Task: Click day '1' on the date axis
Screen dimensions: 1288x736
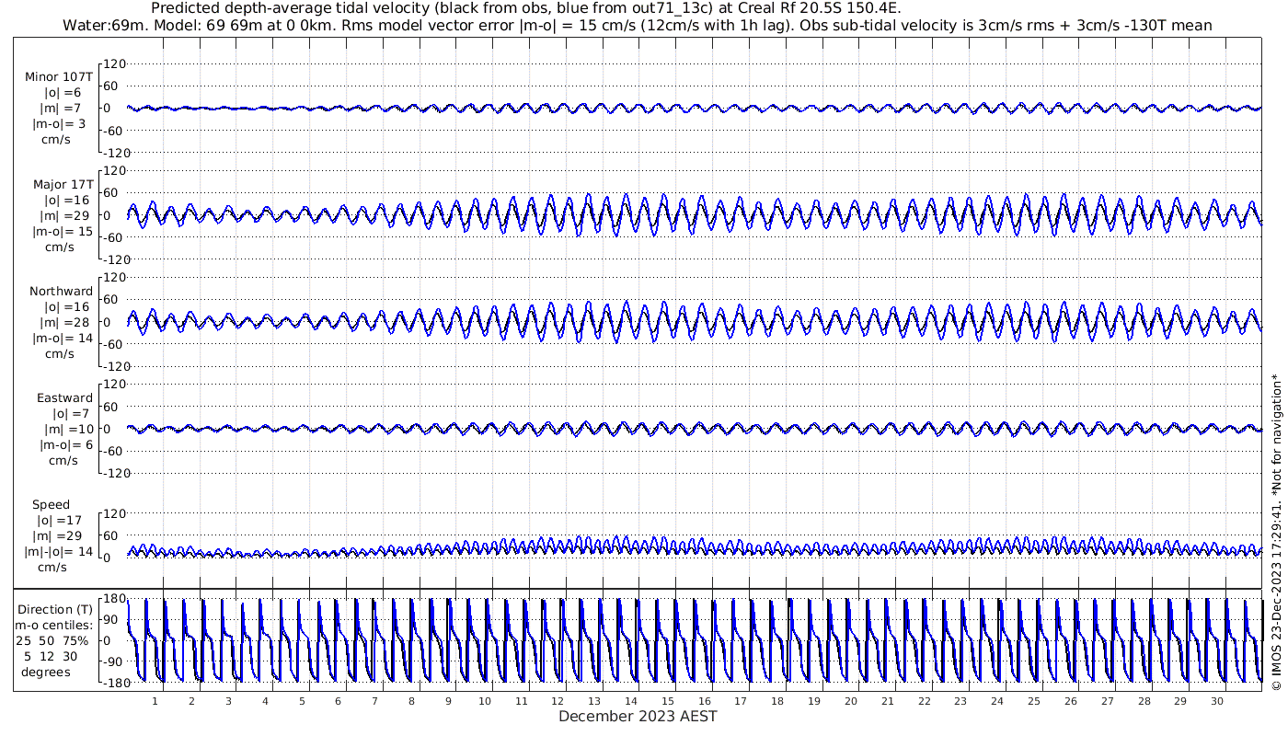Action: [x=155, y=702]
